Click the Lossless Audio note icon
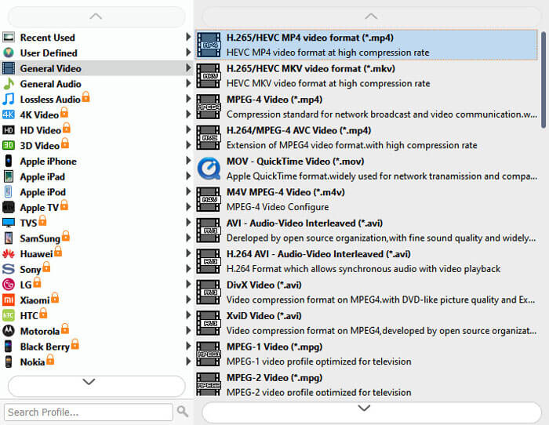This screenshot has width=549, height=425. (x=9, y=99)
